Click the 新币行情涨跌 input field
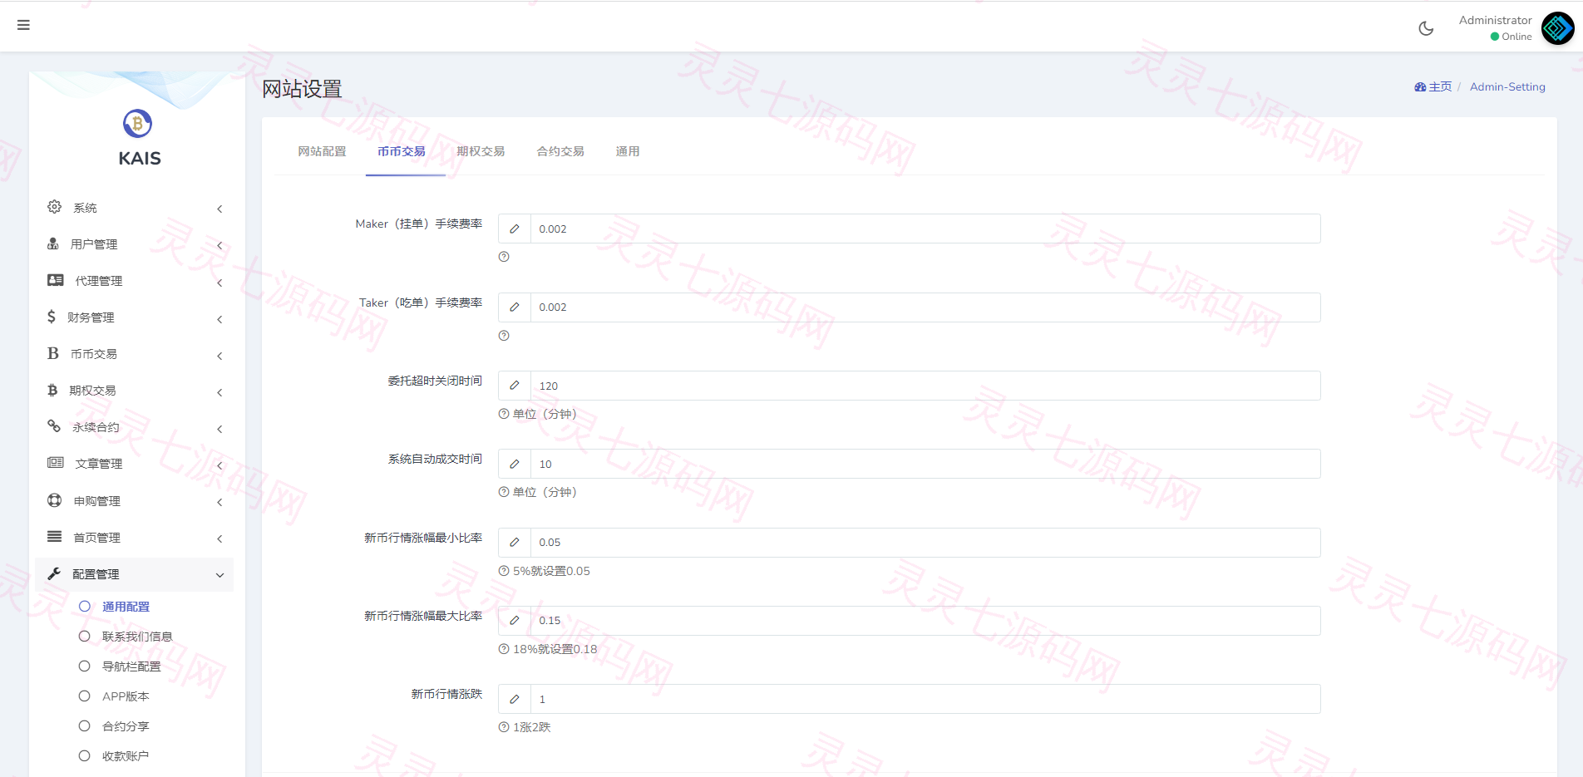 (925, 699)
